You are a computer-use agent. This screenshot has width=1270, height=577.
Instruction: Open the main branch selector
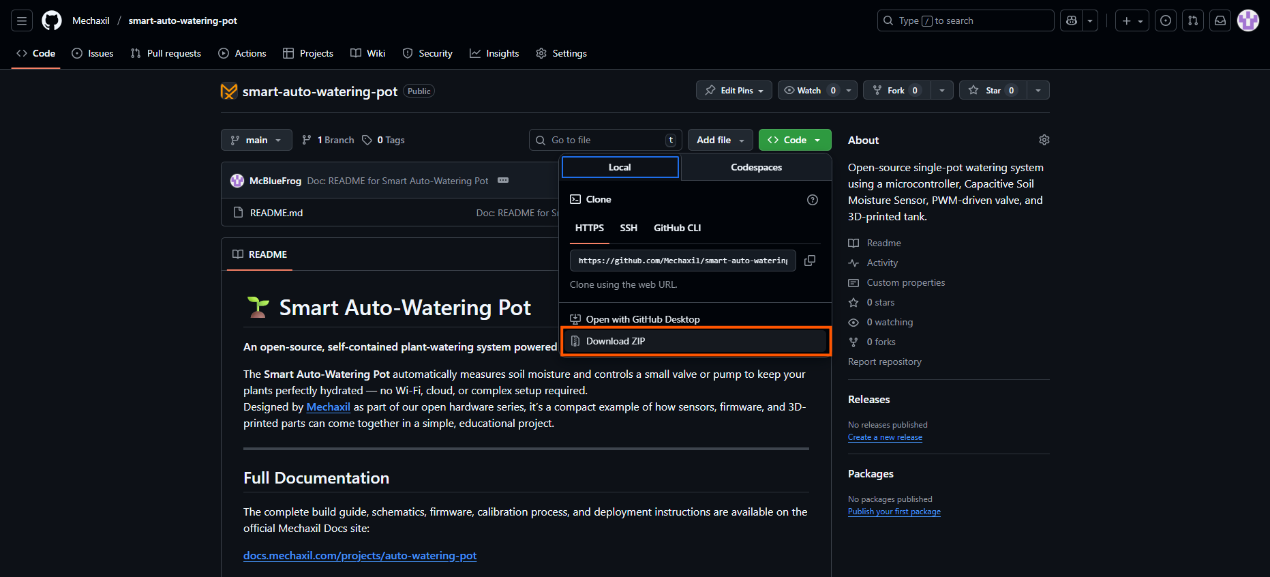[x=256, y=140]
